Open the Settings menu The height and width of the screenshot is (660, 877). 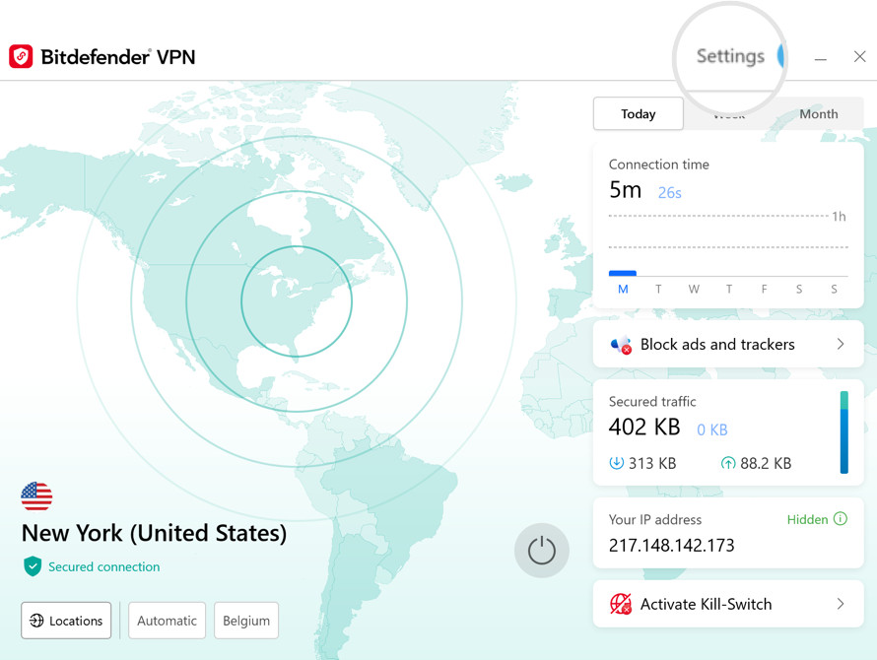[x=730, y=56]
